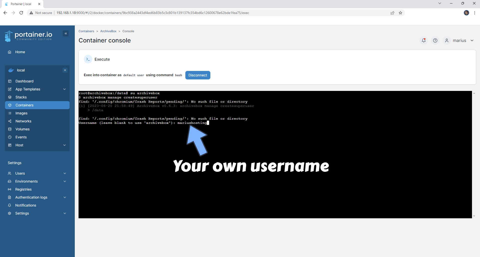Click the Docker whale icon beside local
480x257 pixels.
11,70
